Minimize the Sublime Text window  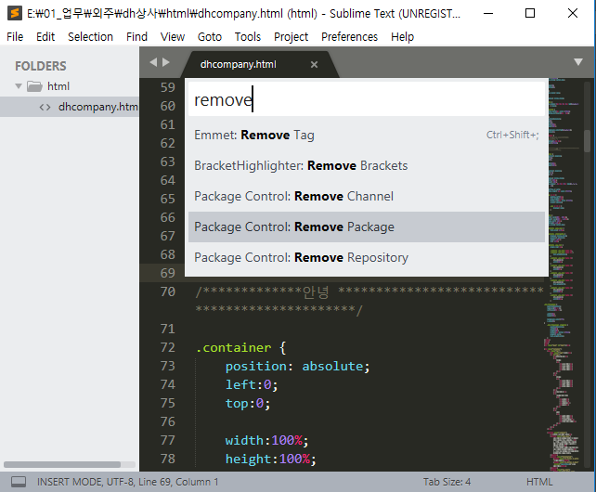488,13
